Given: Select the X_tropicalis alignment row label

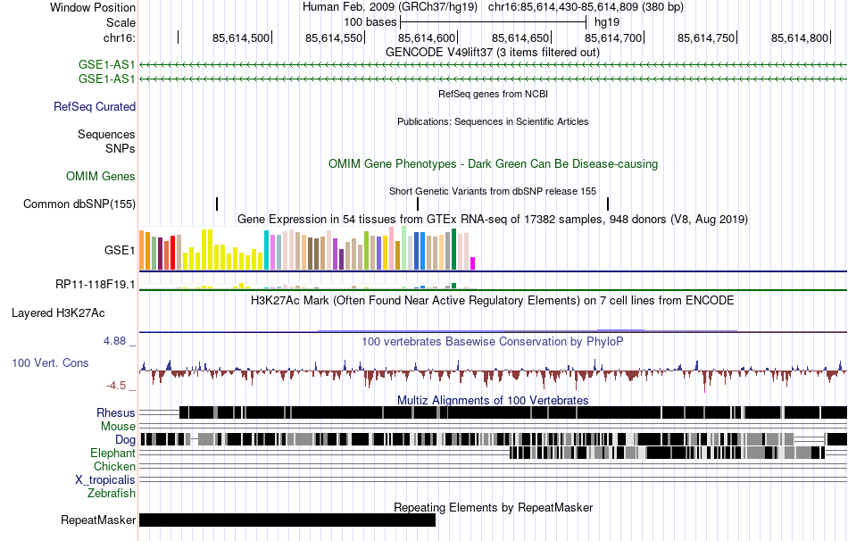Looking at the screenshot, I should [x=105, y=480].
